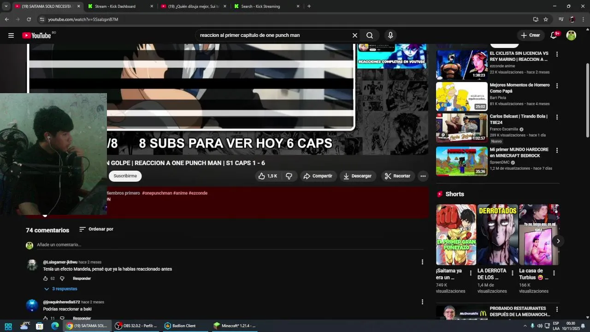Share the video with Compartir

coord(317,176)
